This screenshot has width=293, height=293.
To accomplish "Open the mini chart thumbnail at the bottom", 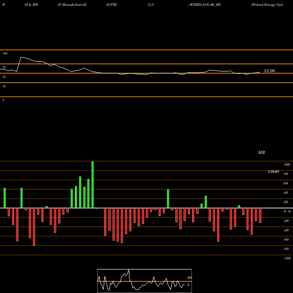I will coord(145,281).
